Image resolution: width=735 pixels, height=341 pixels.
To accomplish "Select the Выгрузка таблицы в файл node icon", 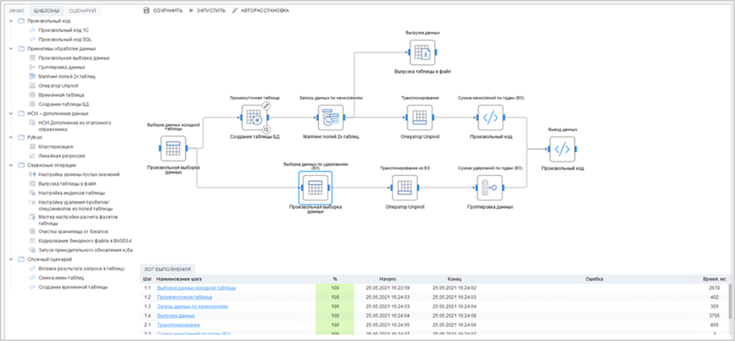I will coord(423,53).
